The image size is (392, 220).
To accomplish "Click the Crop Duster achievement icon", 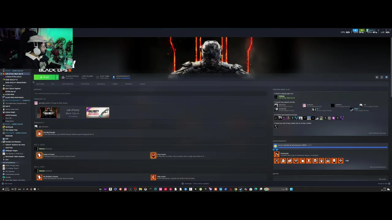I will [153, 155].
